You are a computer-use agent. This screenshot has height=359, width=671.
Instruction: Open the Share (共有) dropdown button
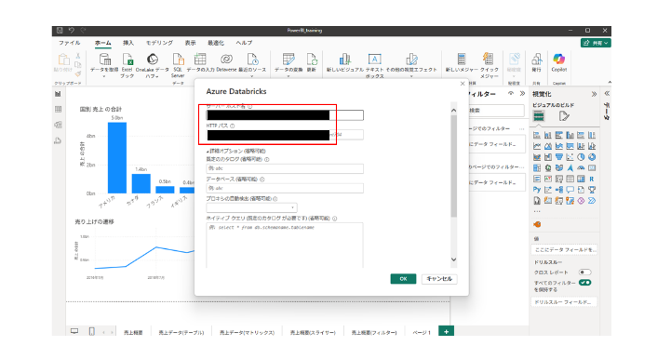pyautogui.click(x=596, y=43)
